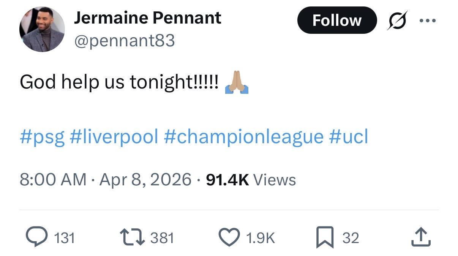
Task: Click the 1.9K likes count
Action: point(260,238)
